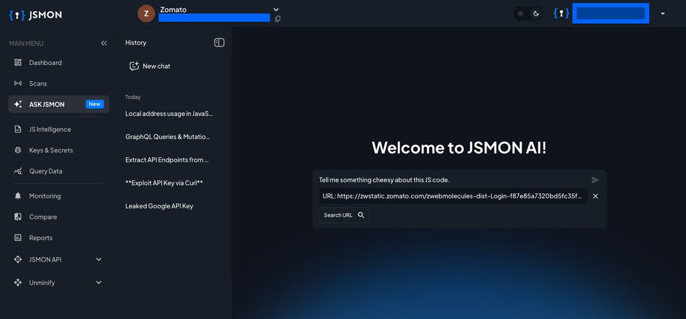Click the MAIN MENU label
686x319 pixels.
[26, 43]
